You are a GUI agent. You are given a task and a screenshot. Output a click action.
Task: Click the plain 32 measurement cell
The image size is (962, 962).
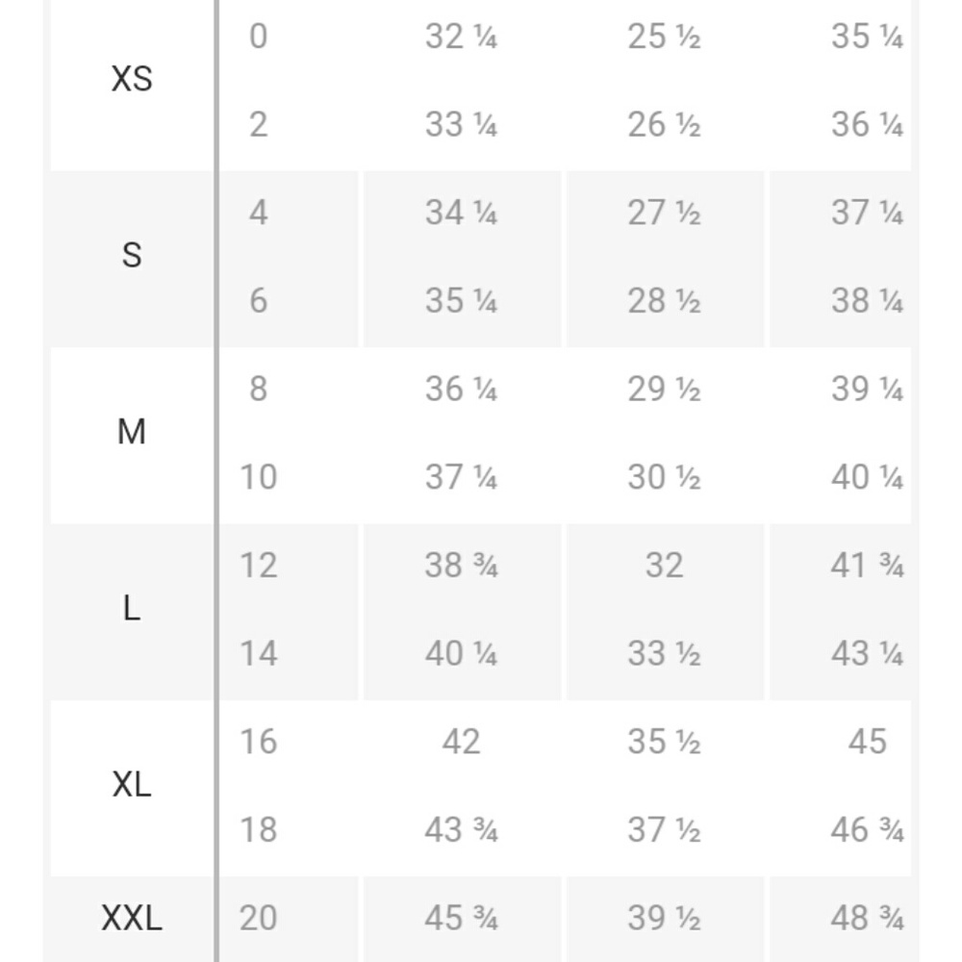tap(664, 565)
